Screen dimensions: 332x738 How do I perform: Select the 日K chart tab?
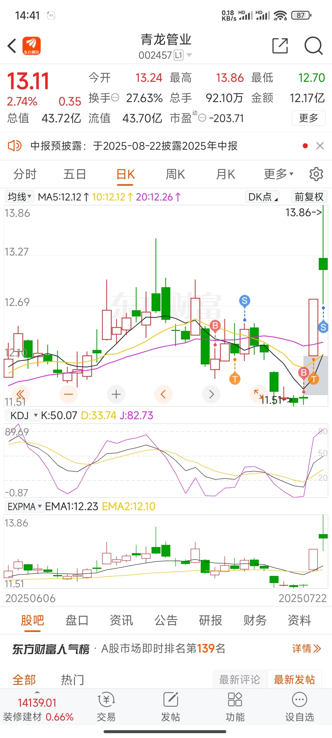coord(125,174)
